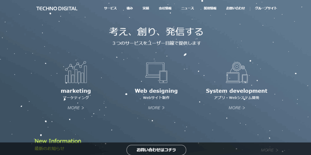
Task: Open MORE under Web designing
Action: point(156,108)
